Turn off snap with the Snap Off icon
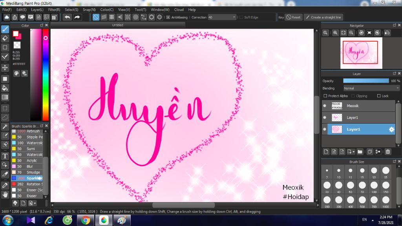The image size is (402, 226). (x=96, y=17)
